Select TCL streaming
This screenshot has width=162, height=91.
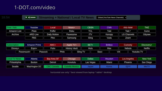[90, 31]
